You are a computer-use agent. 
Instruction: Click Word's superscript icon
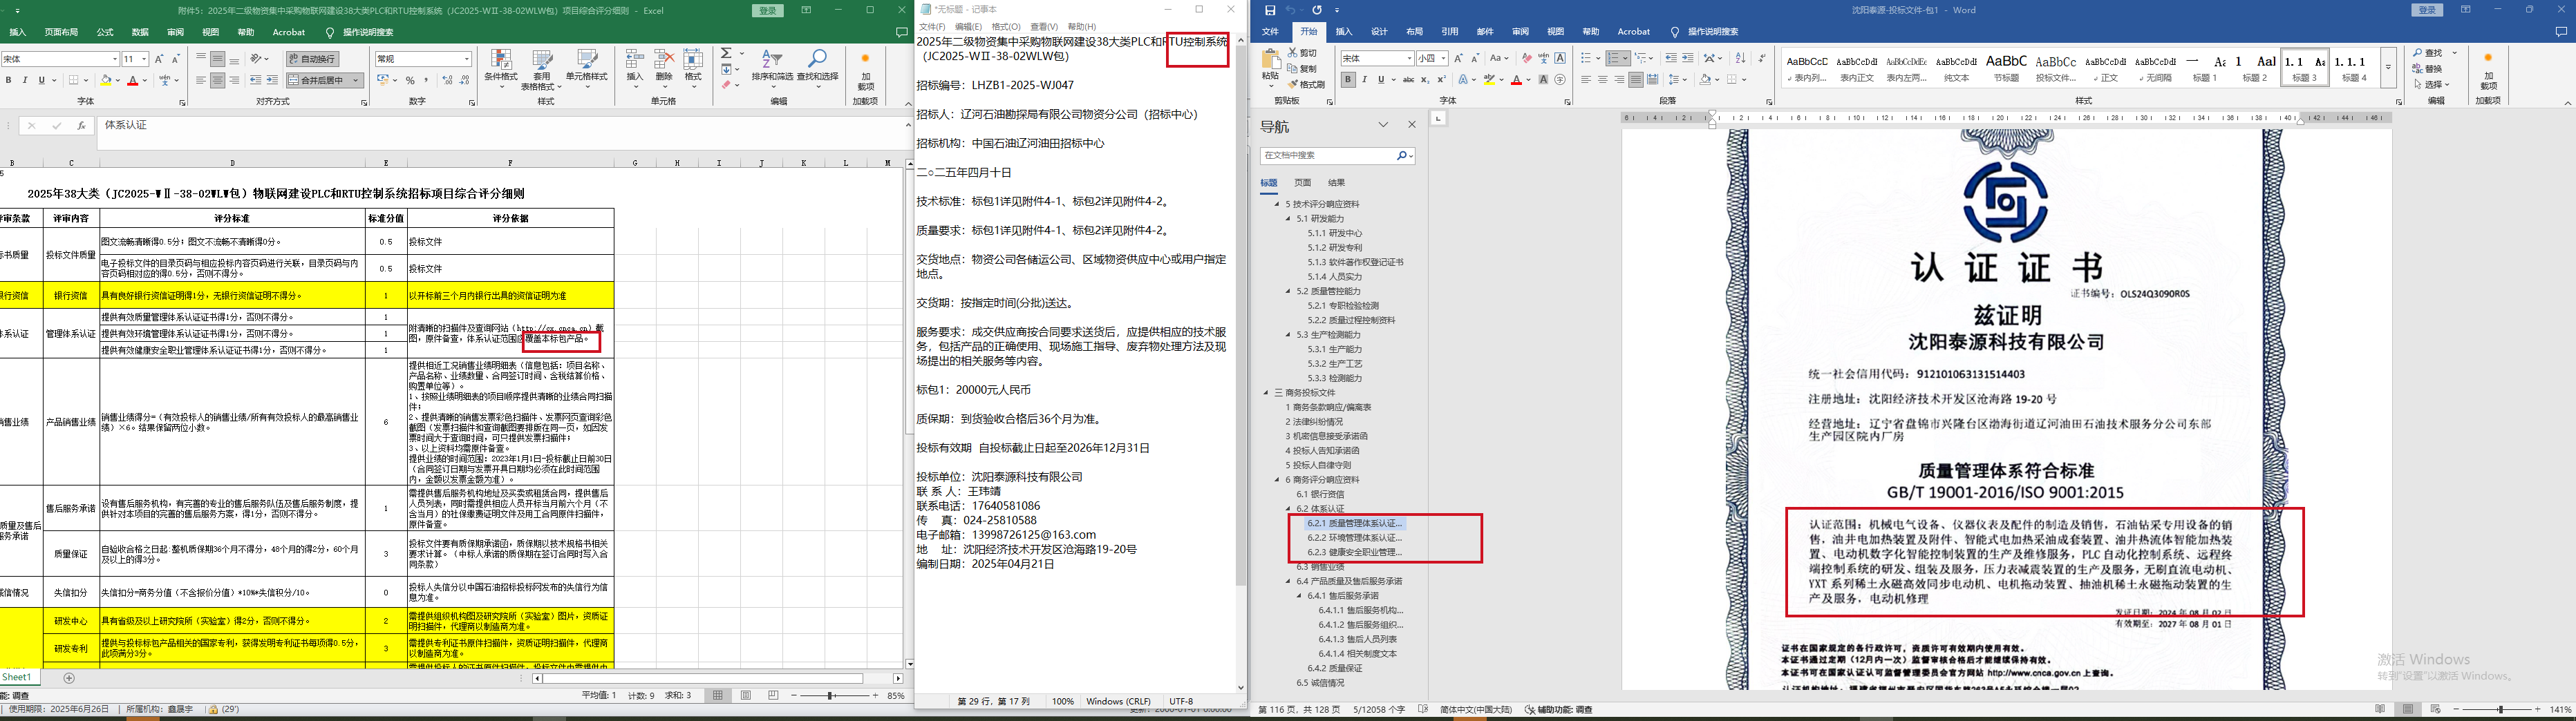click(x=1442, y=80)
